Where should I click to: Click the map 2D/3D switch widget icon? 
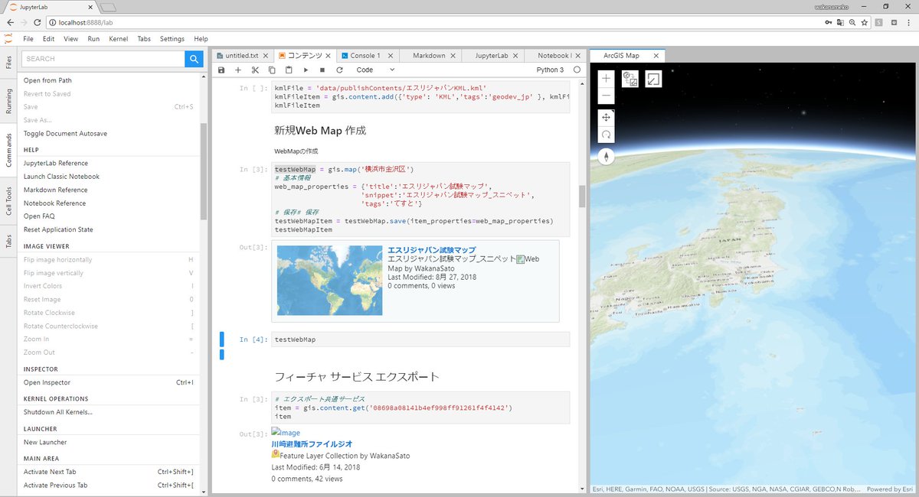pyautogui.click(x=630, y=79)
